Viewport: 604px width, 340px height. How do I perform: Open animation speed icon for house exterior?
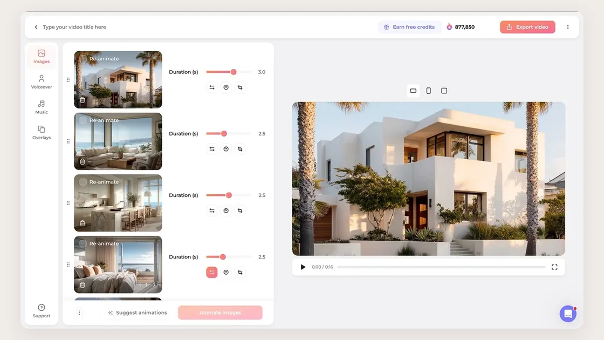[x=226, y=87]
